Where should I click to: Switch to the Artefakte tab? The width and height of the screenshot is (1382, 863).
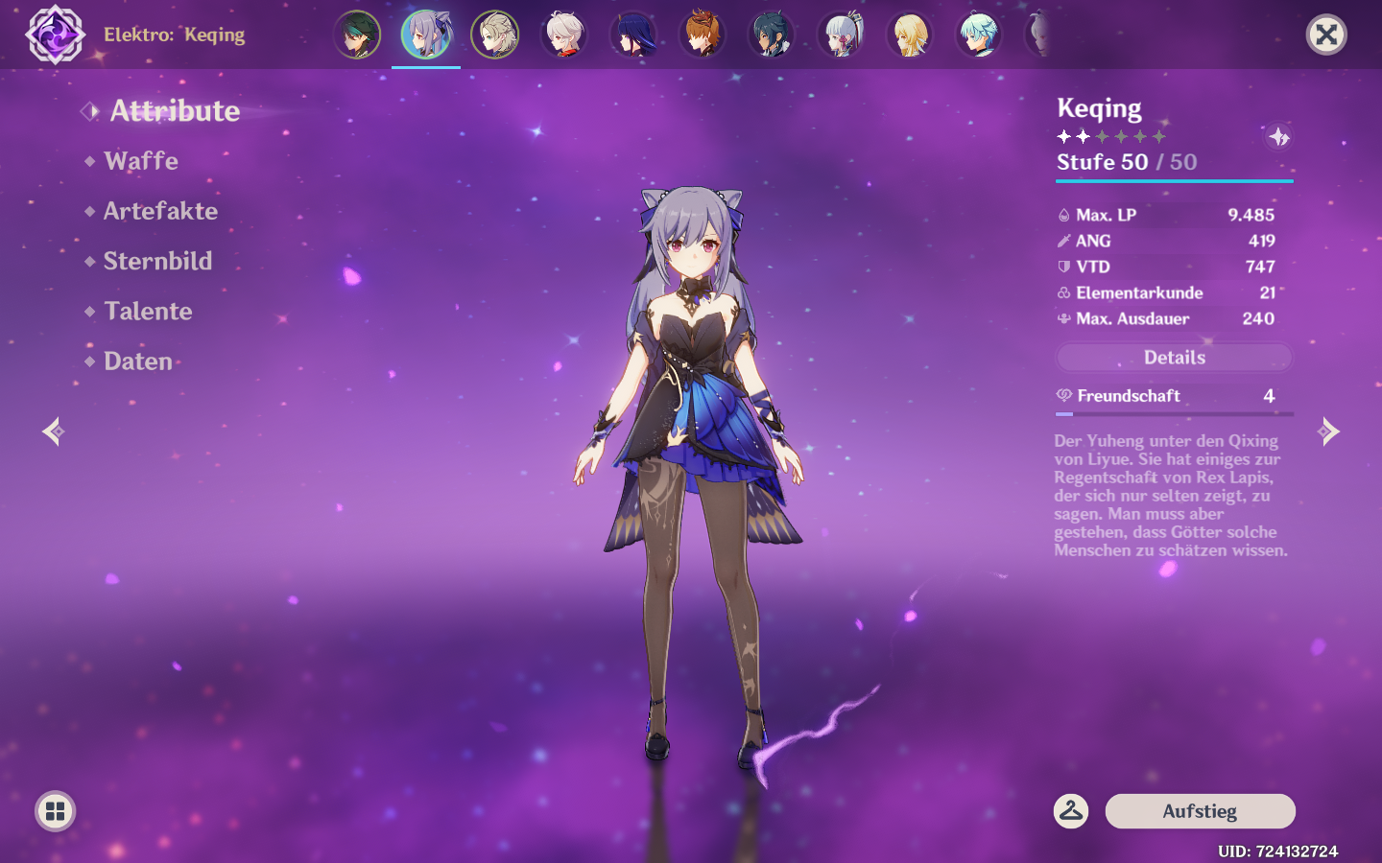coord(160,211)
